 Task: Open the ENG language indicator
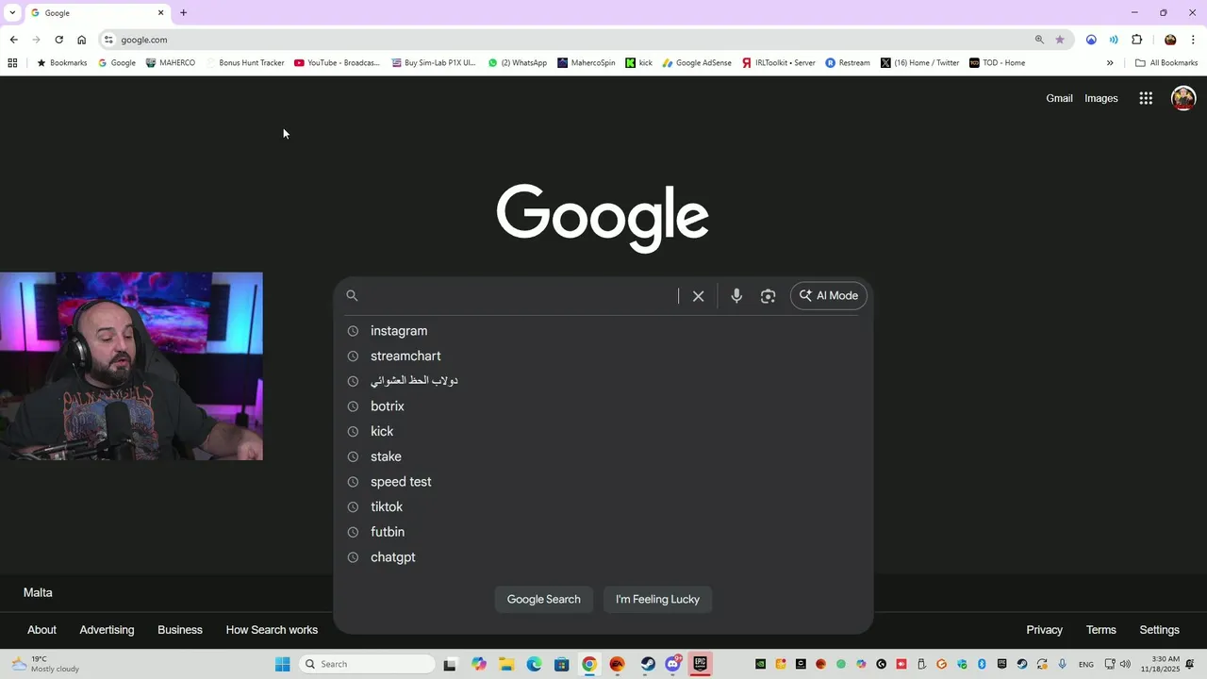point(1086,664)
